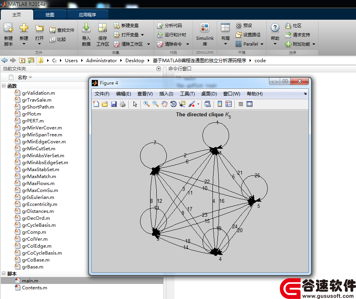Viewport: 356px width, 299px height.
Task: Click the 帮助 (Help) question mark button
Action: [x=275, y=28]
